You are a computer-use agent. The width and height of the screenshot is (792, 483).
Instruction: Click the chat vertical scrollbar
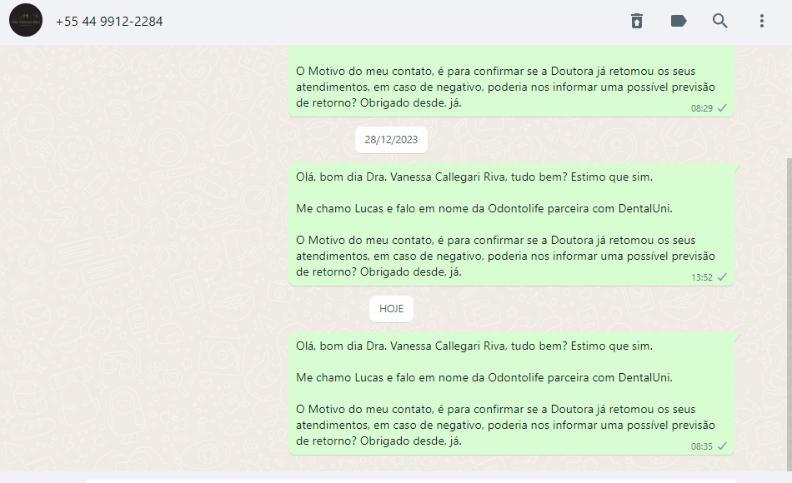click(x=789, y=313)
